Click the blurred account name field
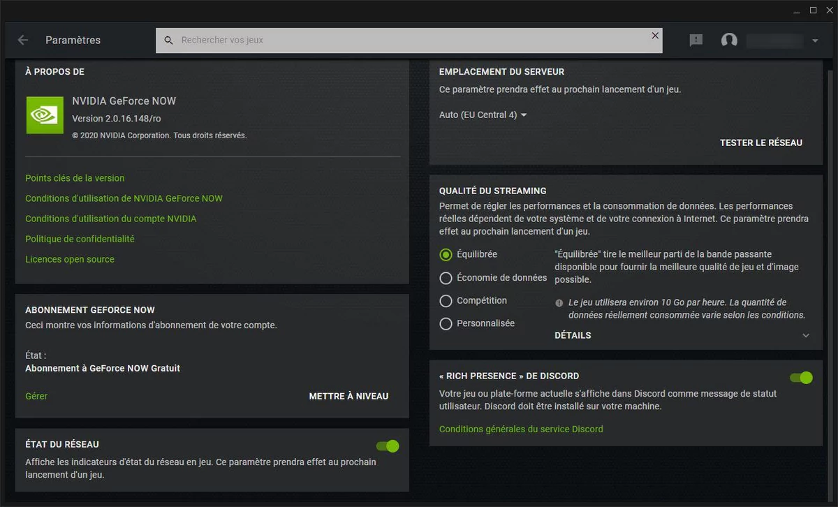Viewport: 838px width, 507px height. pyautogui.click(x=774, y=41)
